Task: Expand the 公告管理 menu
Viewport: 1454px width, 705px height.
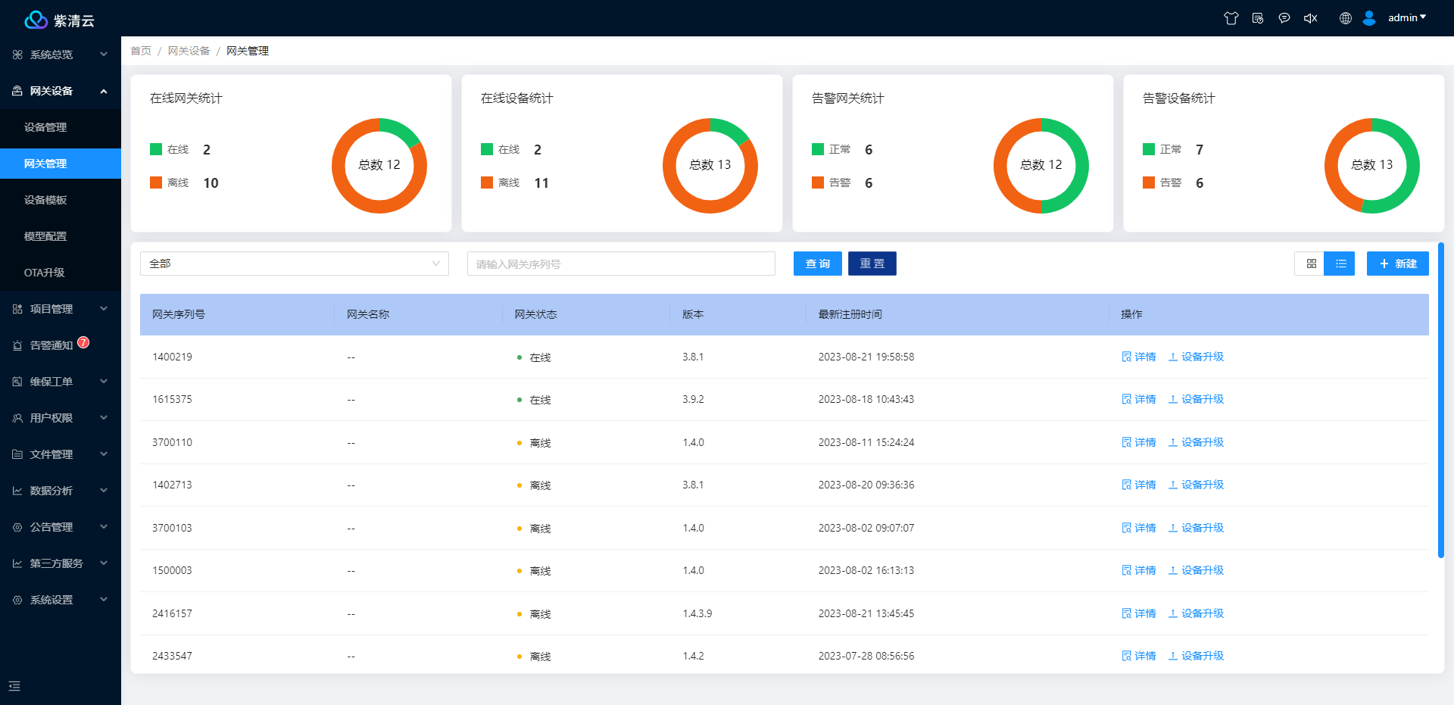Action: pyautogui.click(x=61, y=527)
